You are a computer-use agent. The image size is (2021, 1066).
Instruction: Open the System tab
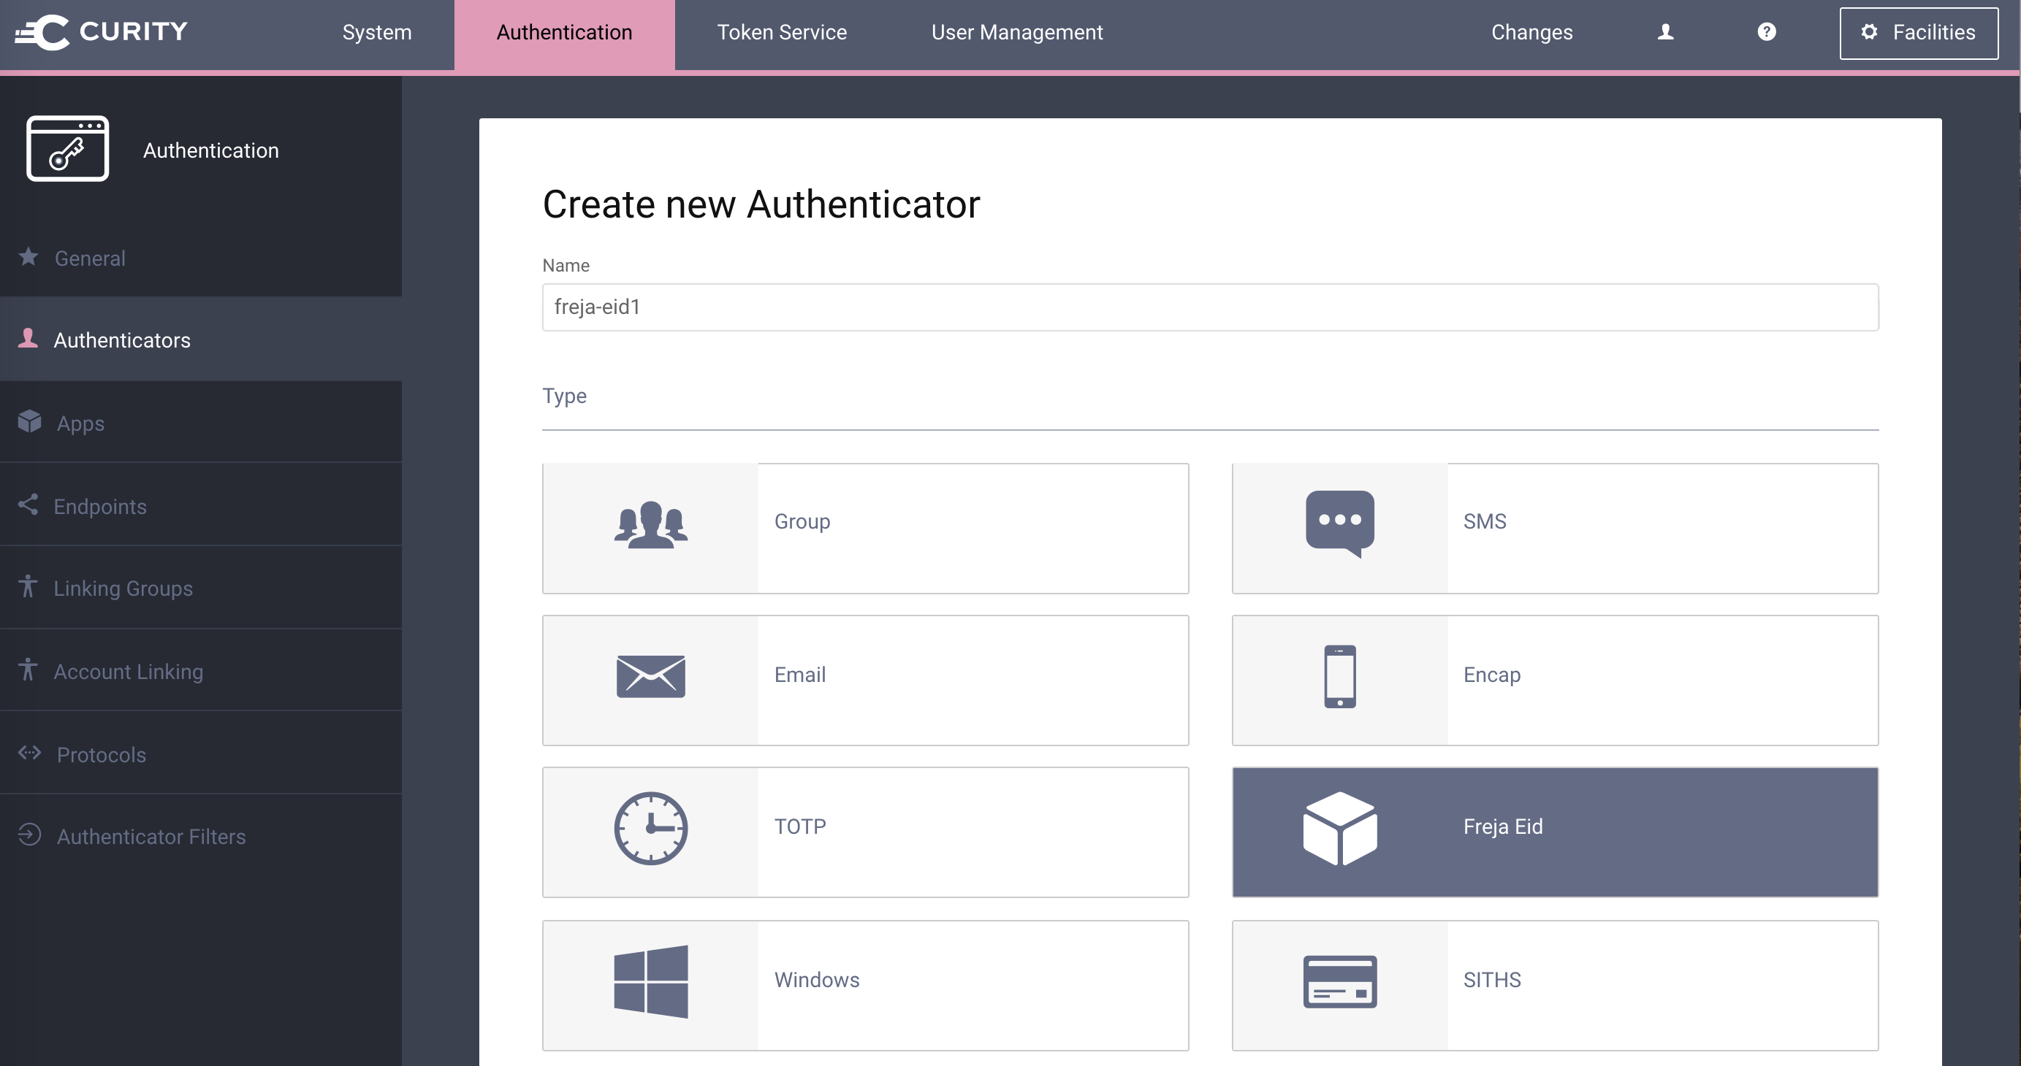tap(376, 32)
